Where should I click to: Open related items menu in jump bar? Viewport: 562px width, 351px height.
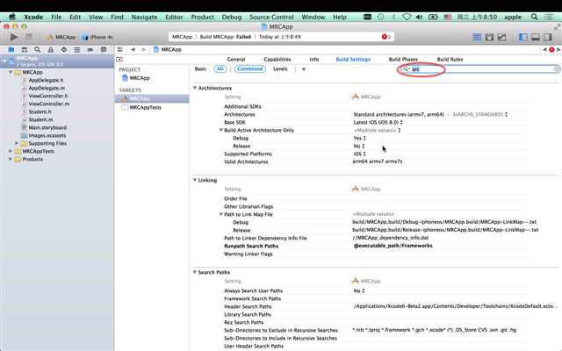pos(120,49)
